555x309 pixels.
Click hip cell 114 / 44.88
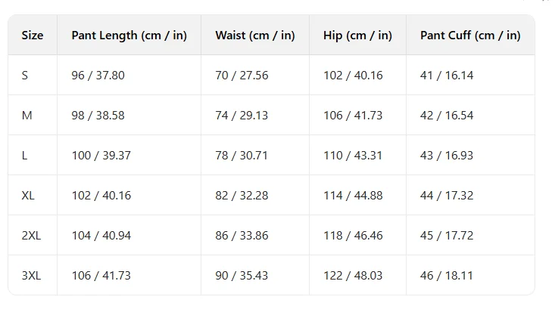353,195
